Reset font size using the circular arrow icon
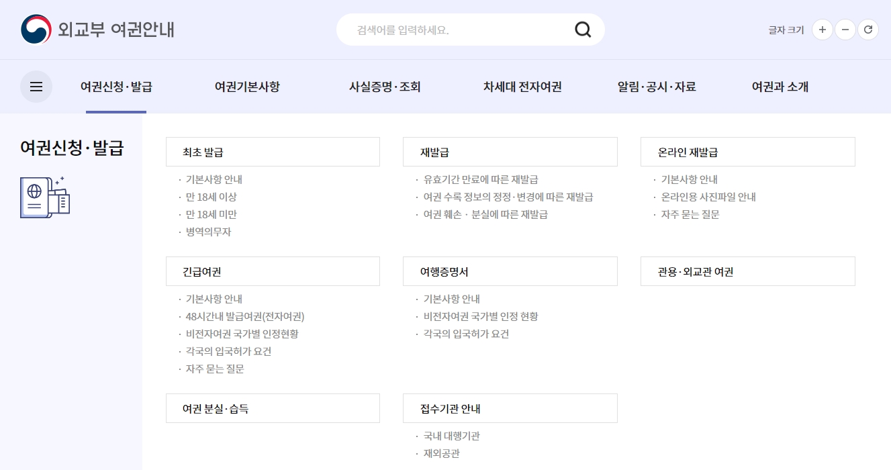This screenshot has height=470, width=891. 867,30
